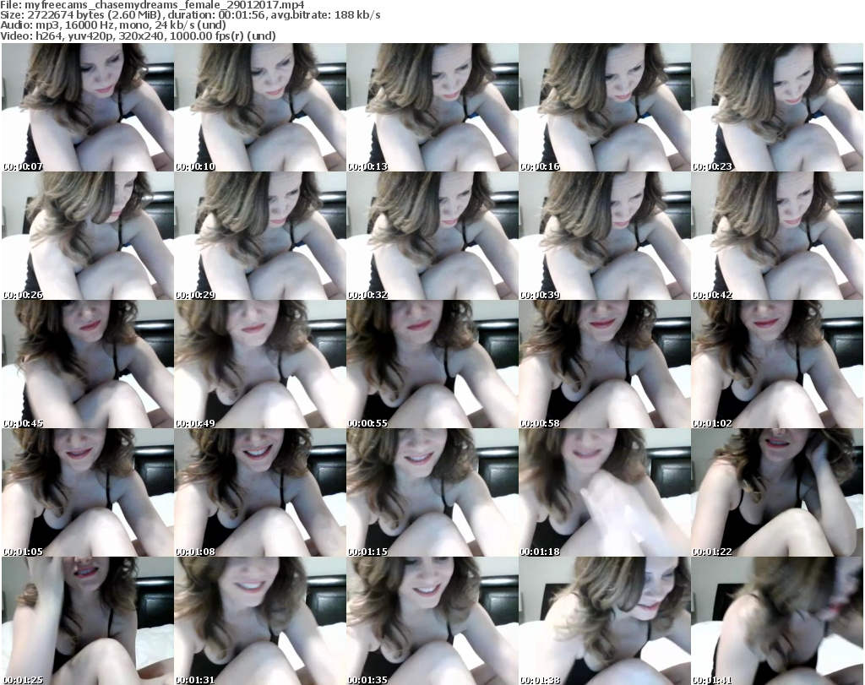View the frame labeled 00:01:18
The width and height of the screenshot is (865, 685).
[605, 492]
